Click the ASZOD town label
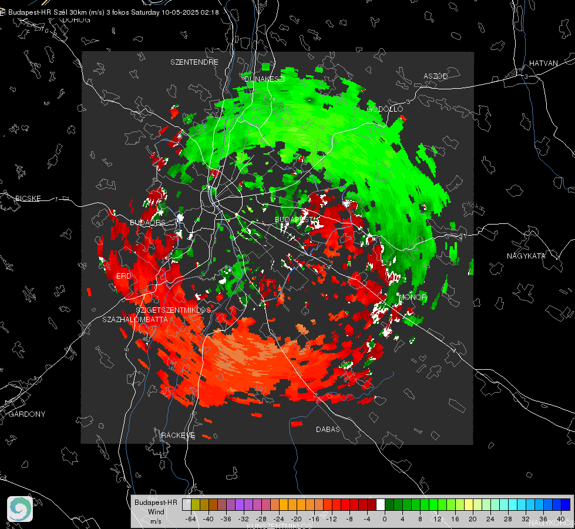Viewport: 575px width, 529px height. (x=436, y=76)
